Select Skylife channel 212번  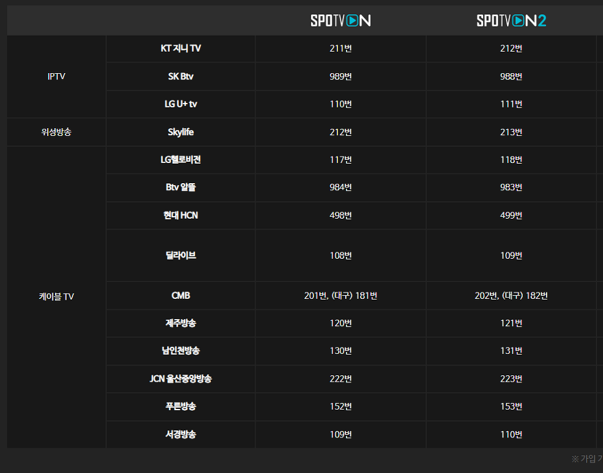pyautogui.click(x=340, y=132)
